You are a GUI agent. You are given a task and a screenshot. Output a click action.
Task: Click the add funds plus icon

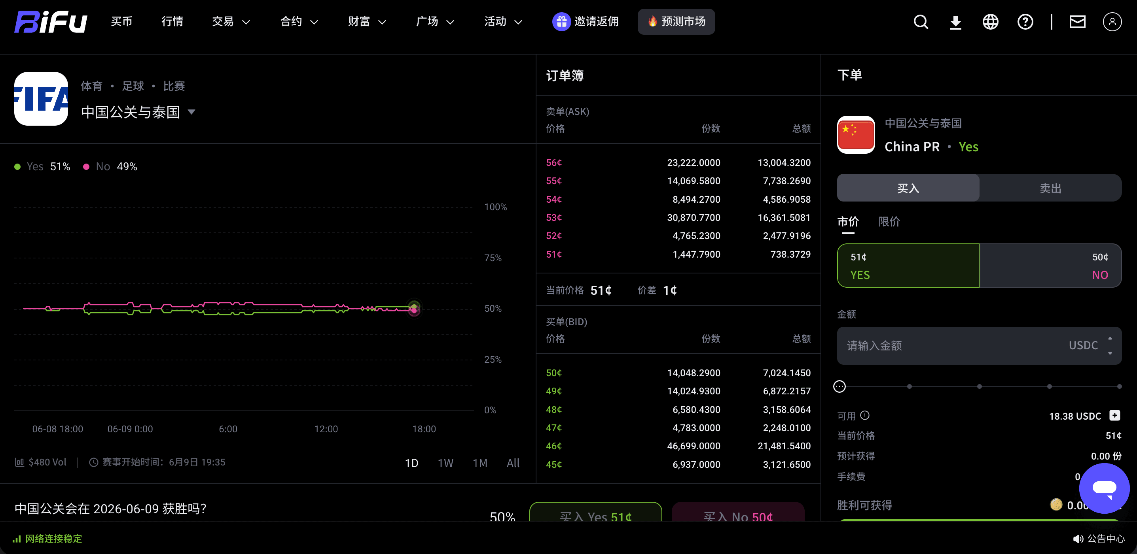click(1114, 416)
